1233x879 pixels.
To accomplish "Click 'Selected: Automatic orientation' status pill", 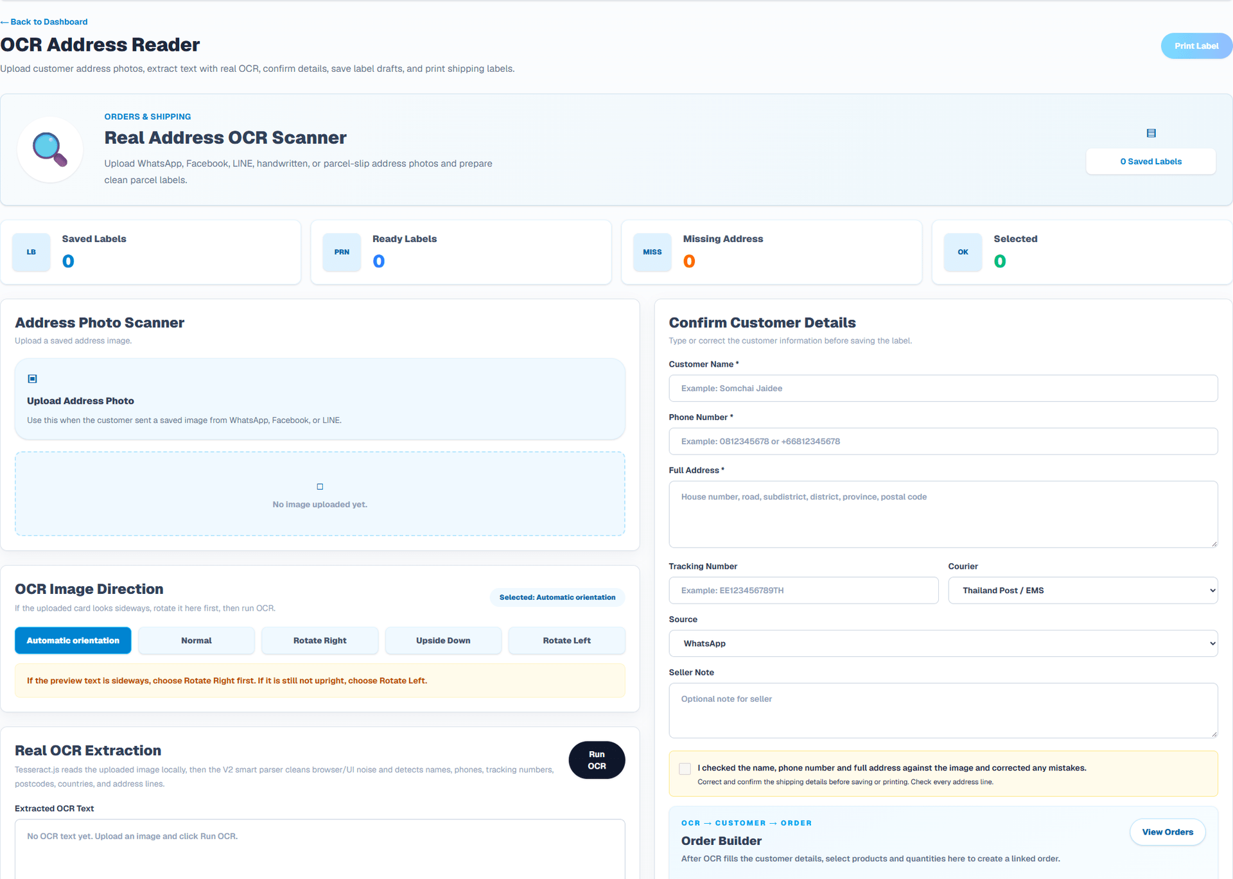I will click(x=557, y=597).
